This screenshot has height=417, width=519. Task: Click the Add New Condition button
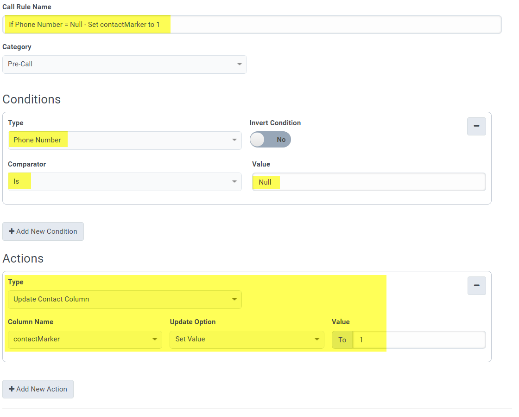[43, 231]
